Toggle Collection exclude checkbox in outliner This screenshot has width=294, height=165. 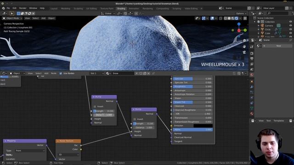259,22
